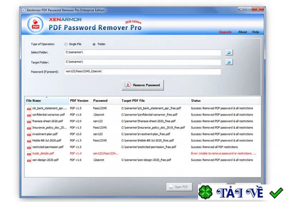Open the Upgrade link
Viewport: 286px width, 202px height.
pos(225,32)
